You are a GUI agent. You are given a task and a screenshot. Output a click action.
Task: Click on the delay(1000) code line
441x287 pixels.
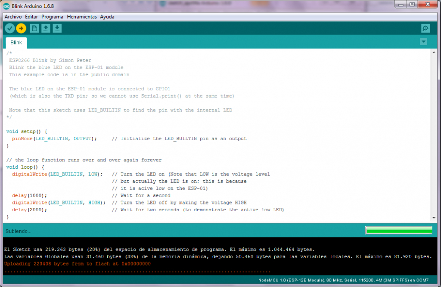[x=30, y=195]
